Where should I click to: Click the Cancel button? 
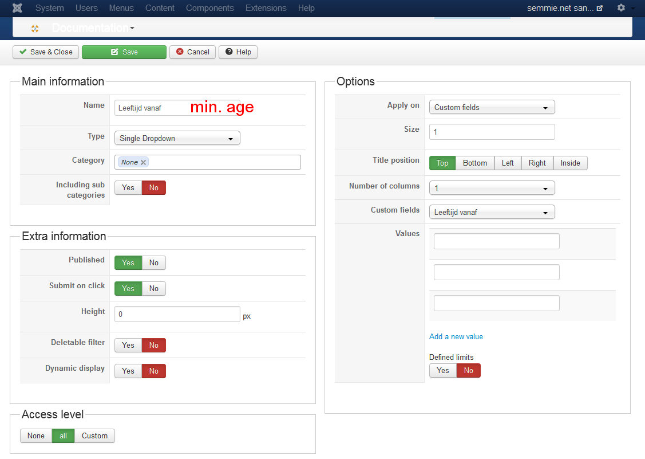pyautogui.click(x=192, y=52)
